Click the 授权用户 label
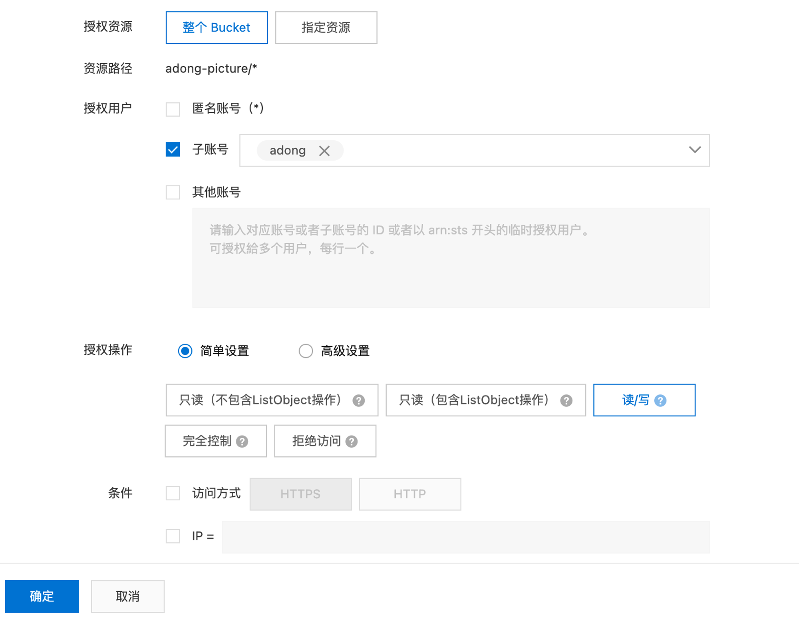Image resolution: width=799 pixels, height=617 pixels. click(x=107, y=108)
